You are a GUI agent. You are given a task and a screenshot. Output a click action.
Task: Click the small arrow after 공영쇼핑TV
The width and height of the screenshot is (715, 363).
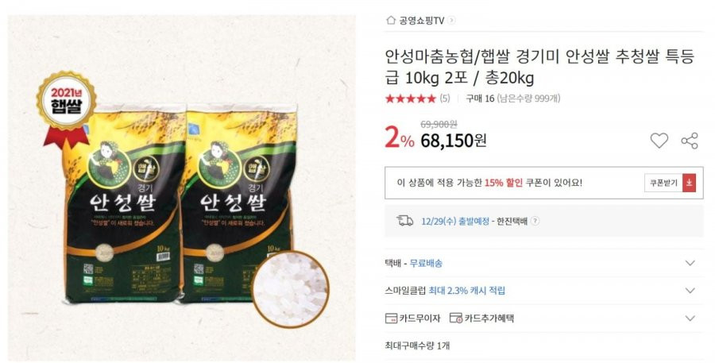tap(451, 20)
